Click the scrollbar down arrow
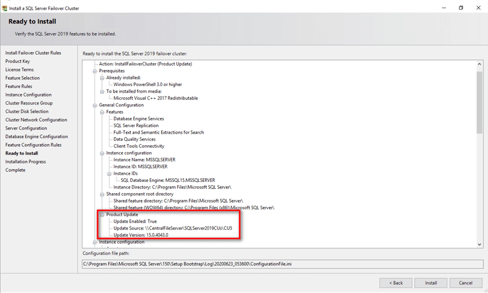 pos(479,245)
